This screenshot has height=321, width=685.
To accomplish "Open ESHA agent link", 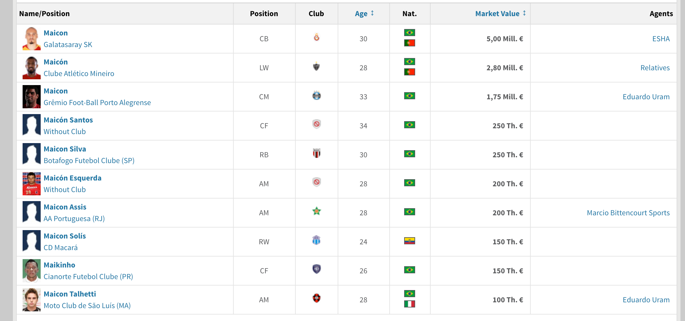I will pos(661,39).
